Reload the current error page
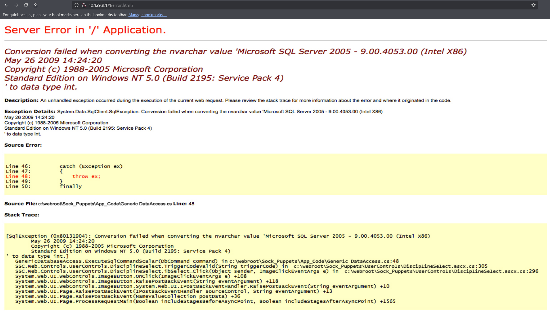Viewport: 550px width, 313px height. (26, 5)
